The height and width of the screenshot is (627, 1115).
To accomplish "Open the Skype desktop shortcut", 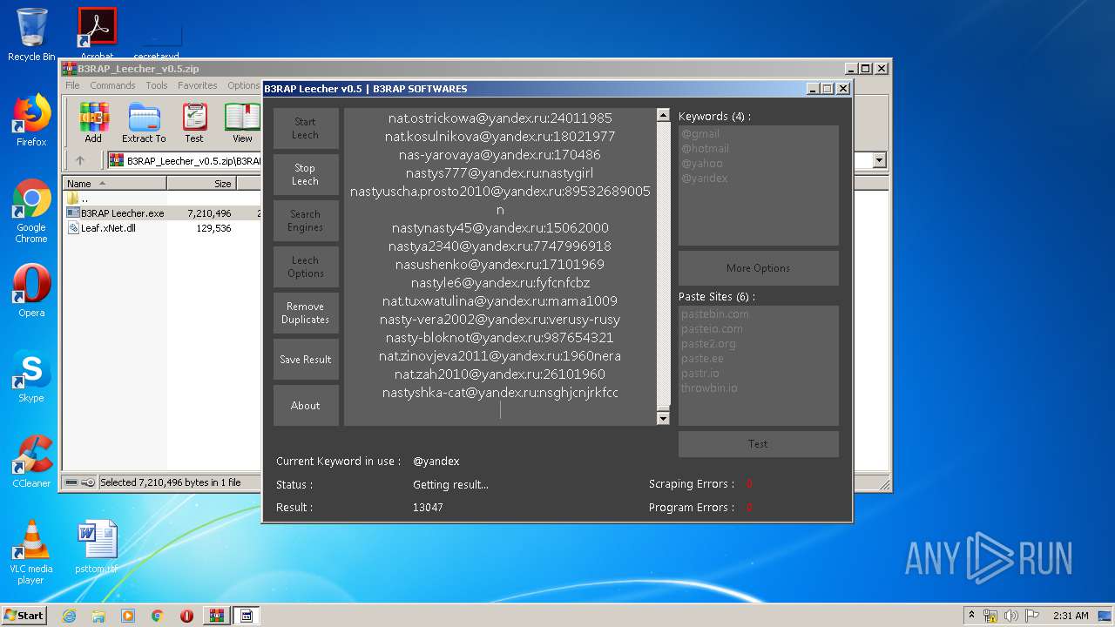I will pyautogui.click(x=31, y=376).
